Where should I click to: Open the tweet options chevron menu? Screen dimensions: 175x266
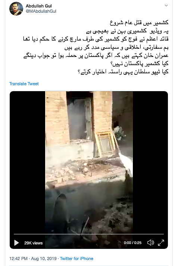166,6
